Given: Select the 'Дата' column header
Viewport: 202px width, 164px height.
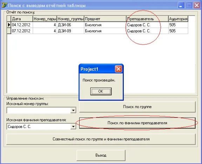Looking at the screenshot, I should 22,19.
